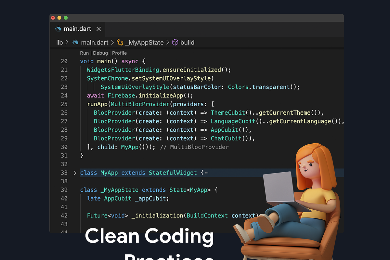
Task: Click 'Firebase' on line 24
Action: pyautogui.click(x=121, y=96)
